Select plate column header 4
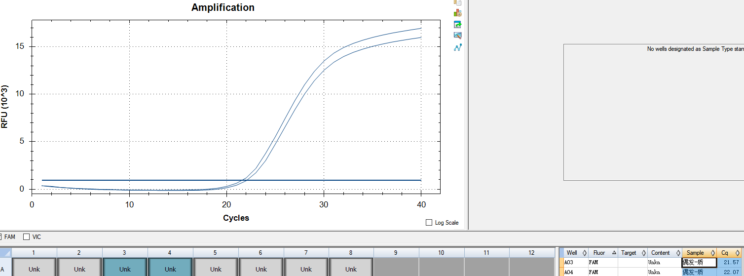Viewport: 744px width, 276px height. pos(170,253)
